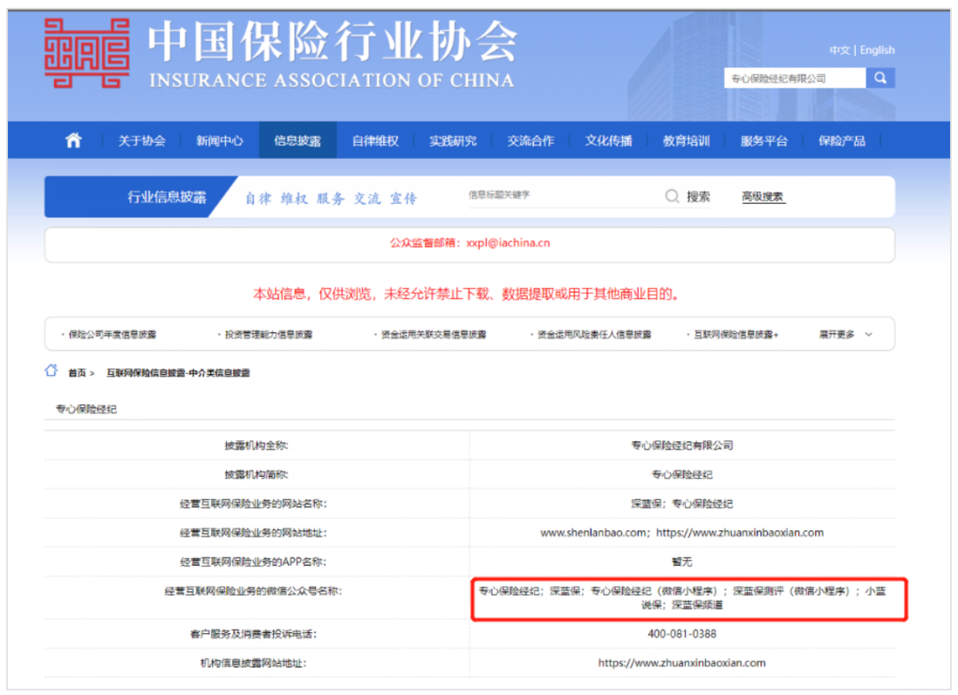
Task: Switch language to English
Action: tap(877, 50)
